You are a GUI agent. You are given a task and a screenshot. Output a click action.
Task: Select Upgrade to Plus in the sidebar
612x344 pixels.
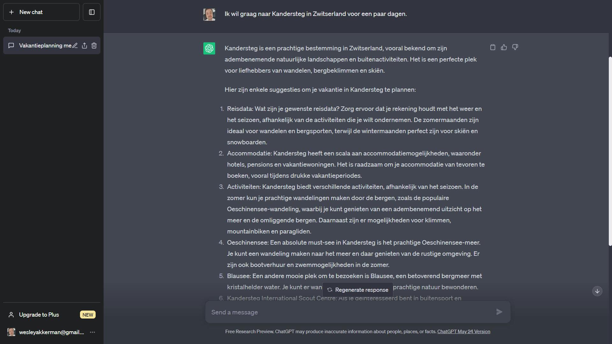click(39, 315)
